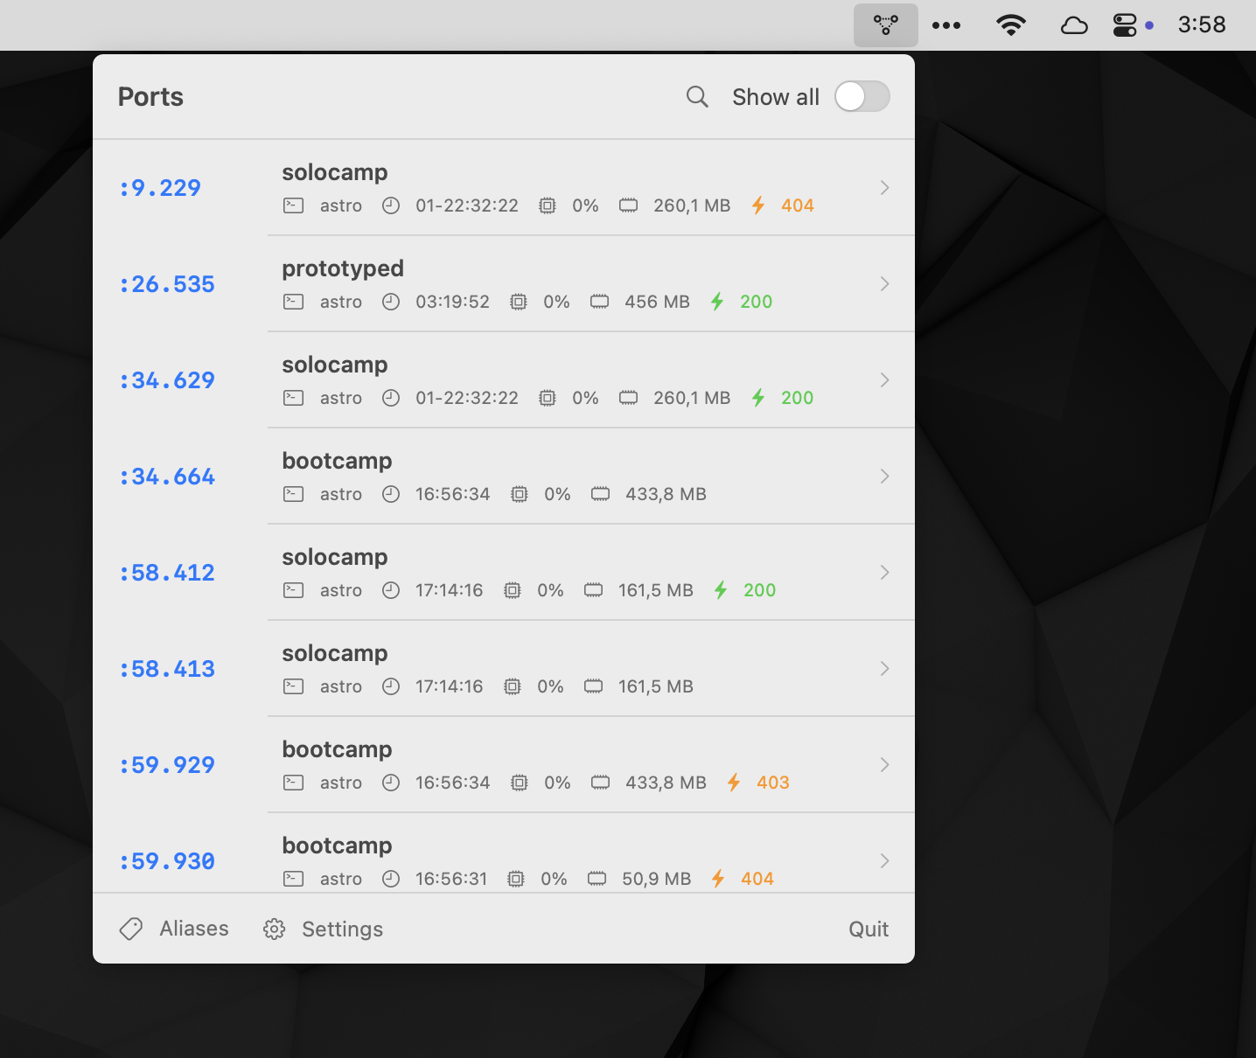Image resolution: width=1256 pixels, height=1058 pixels.
Task: Click the clock icon in prototyped row
Action: coord(391,302)
